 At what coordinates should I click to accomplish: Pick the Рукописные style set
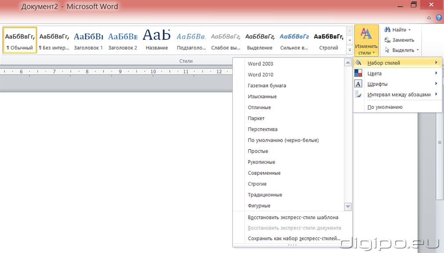261,162
